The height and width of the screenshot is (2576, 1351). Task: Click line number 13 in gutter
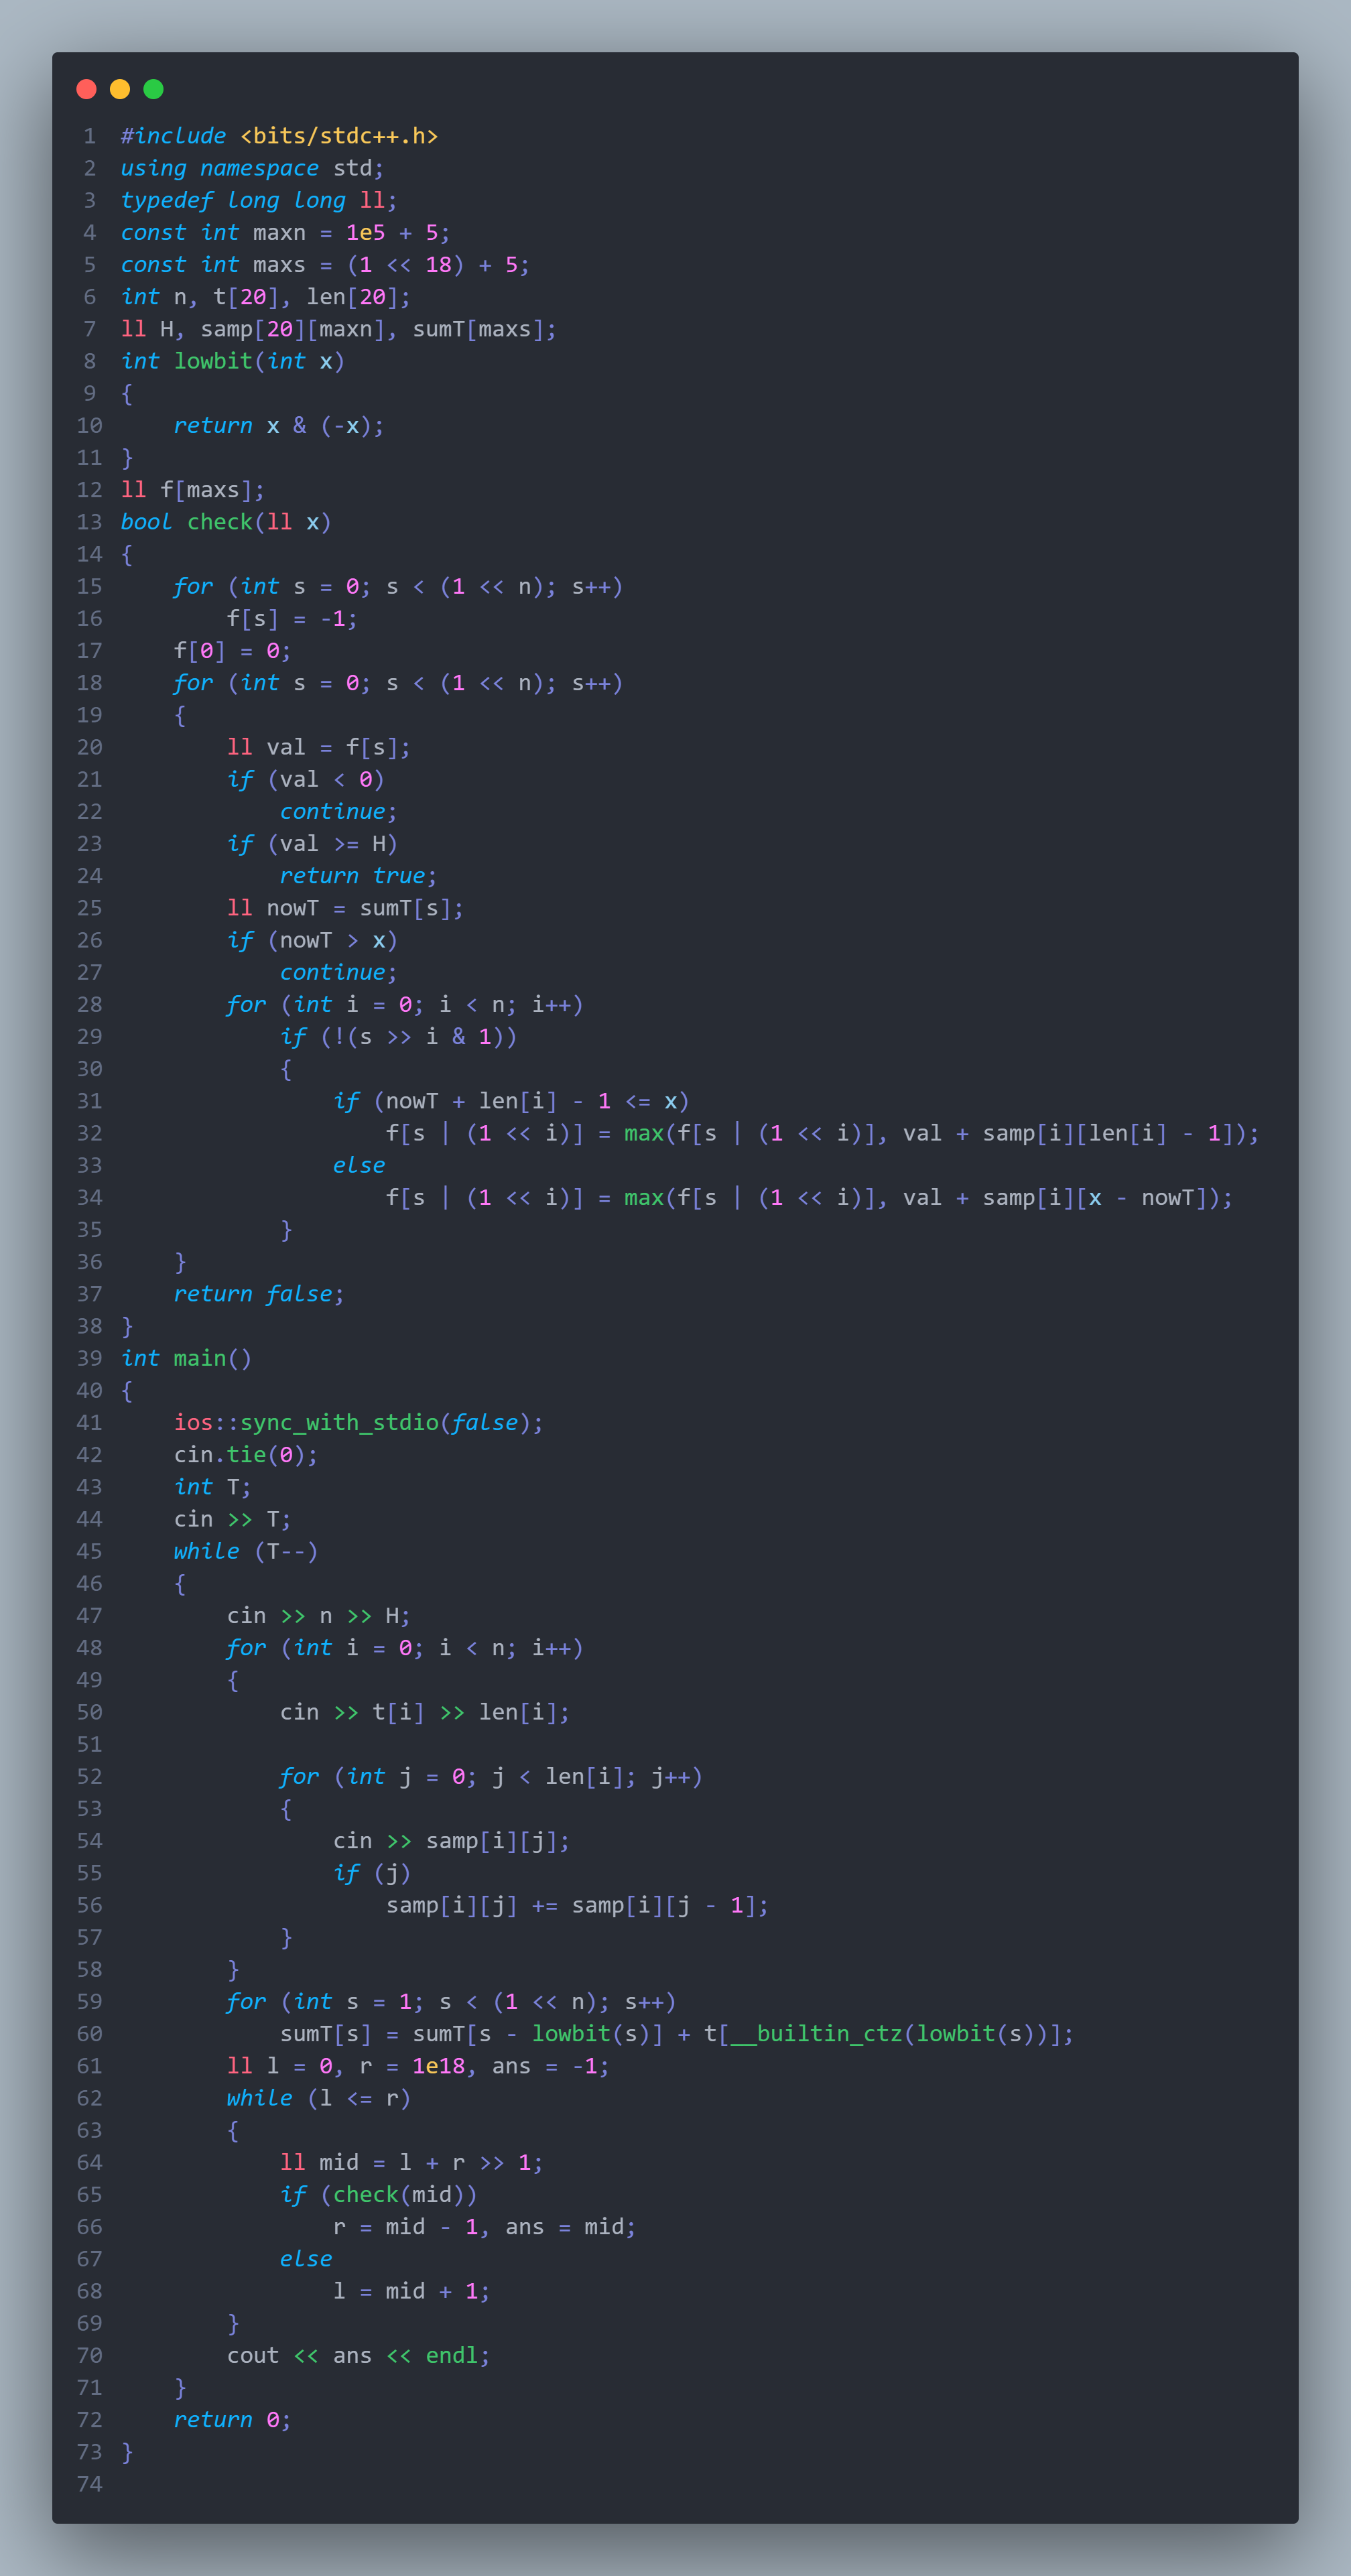pos(90,522)
